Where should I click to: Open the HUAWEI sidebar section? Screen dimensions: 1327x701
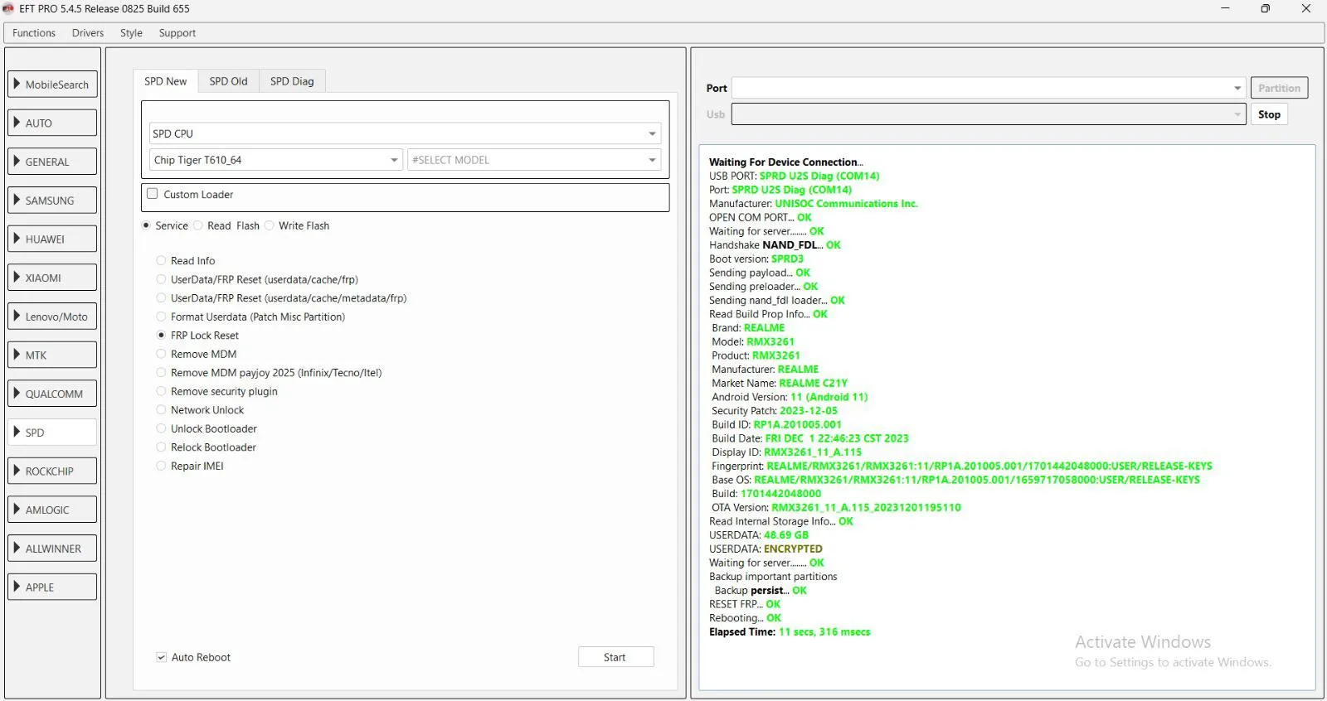coord(52,239)
